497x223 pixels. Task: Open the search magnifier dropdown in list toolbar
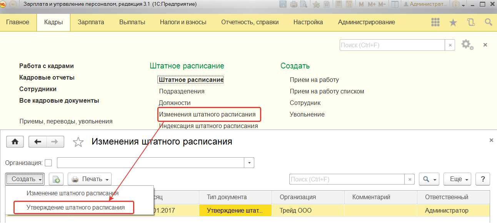[x=429, y=179]
